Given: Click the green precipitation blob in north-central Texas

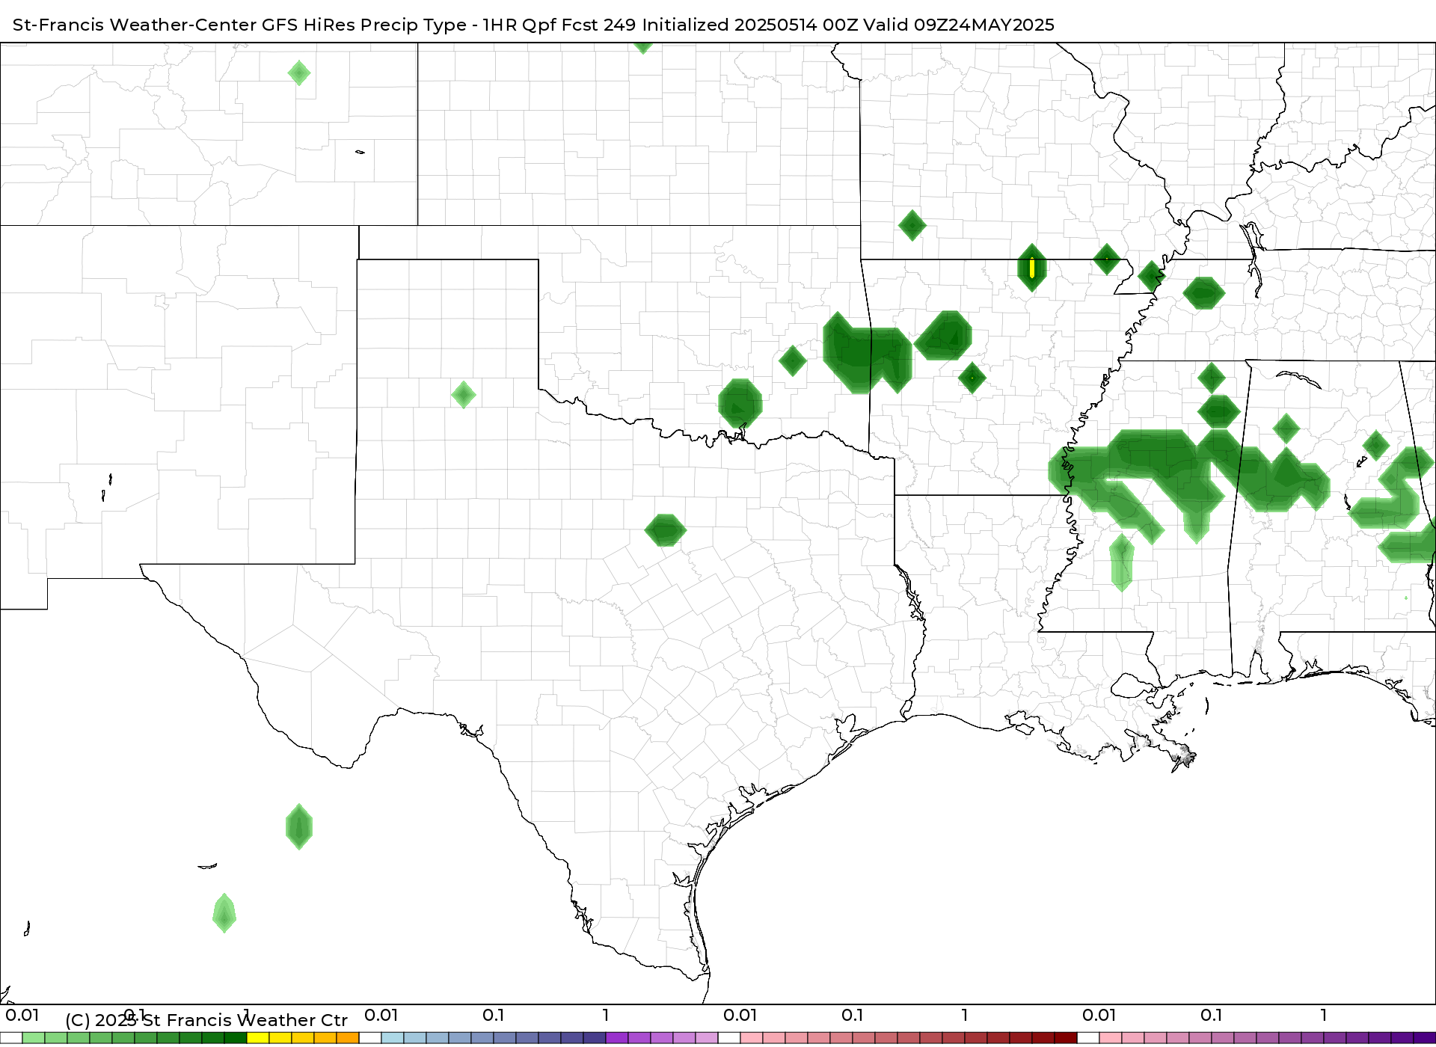Looking at the screenshot, I should coord(665,530).
